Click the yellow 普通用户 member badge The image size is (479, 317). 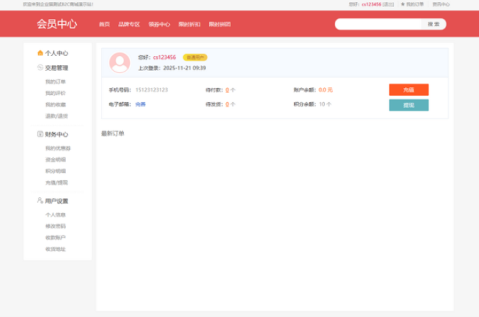(195, 57)
